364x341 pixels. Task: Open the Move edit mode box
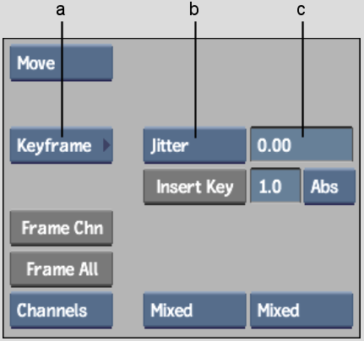coord(62,63)
